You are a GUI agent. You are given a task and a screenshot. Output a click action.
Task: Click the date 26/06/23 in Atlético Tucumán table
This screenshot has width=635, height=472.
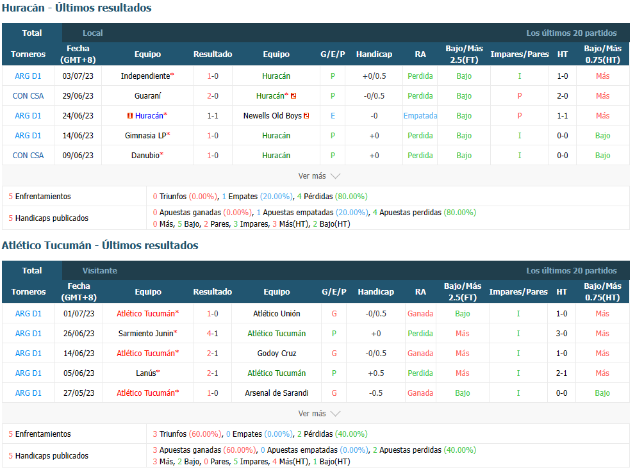coord(79,334)
